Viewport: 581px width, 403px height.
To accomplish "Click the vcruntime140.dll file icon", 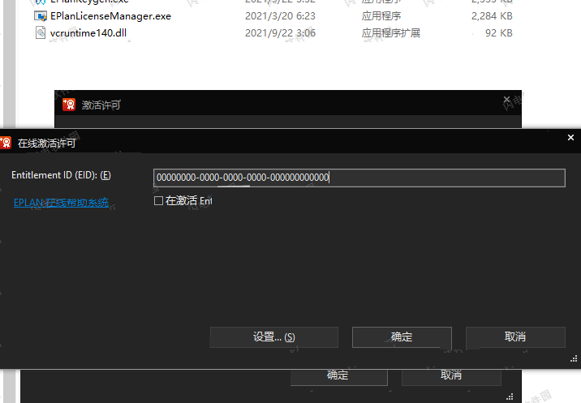I will 41,33.
